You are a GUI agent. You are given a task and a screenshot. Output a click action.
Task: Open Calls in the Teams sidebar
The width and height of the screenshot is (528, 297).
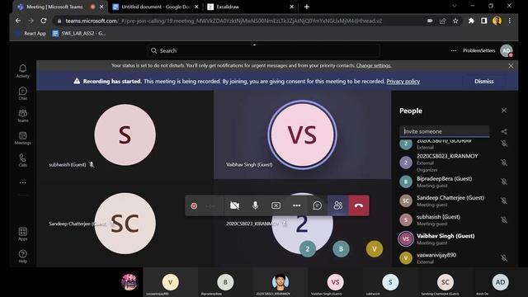tap(22, 160)
